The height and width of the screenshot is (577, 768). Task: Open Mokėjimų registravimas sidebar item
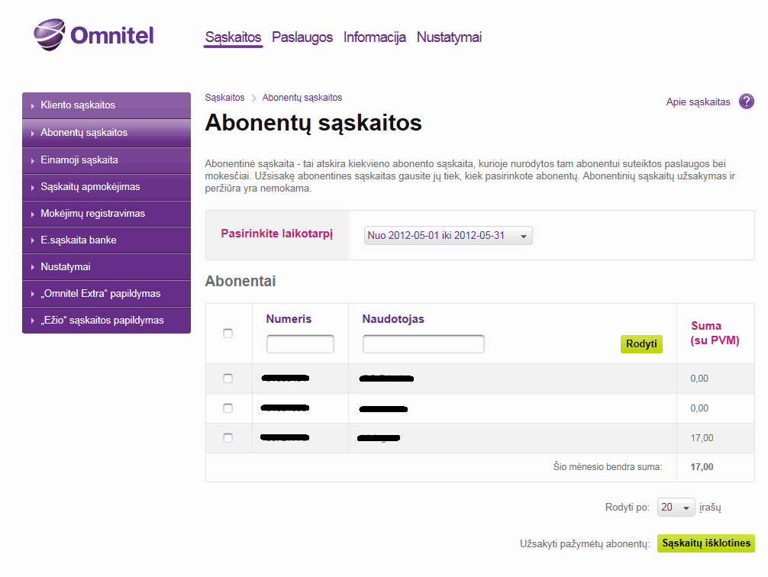coord(106,214)
